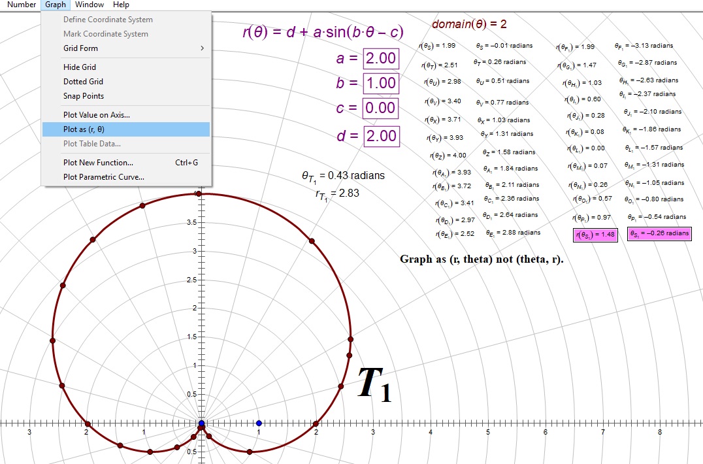The width and height of the screenshot is (703, 464).
Task: Click the blue unit point at 1
Action: point(259,423)
